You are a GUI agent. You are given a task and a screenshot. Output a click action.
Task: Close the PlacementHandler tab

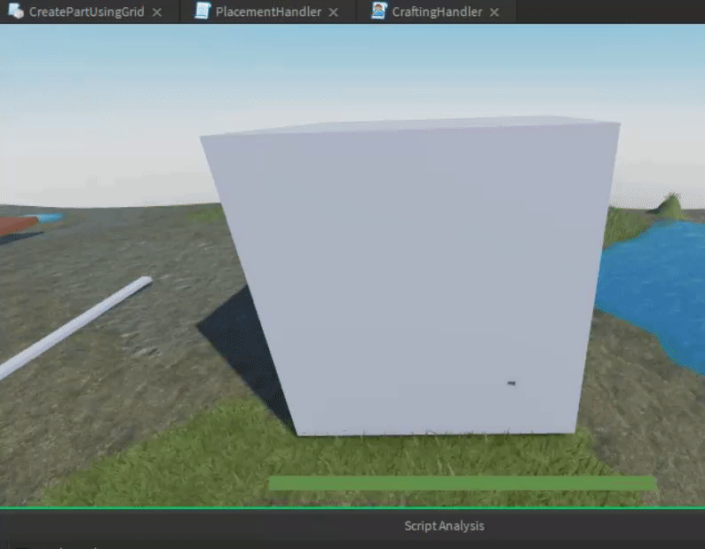333,12
